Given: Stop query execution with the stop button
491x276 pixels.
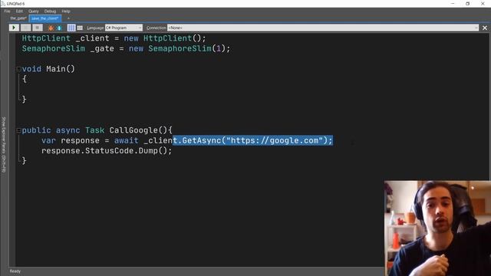Looking at the screenshot, I should point(38,28).
